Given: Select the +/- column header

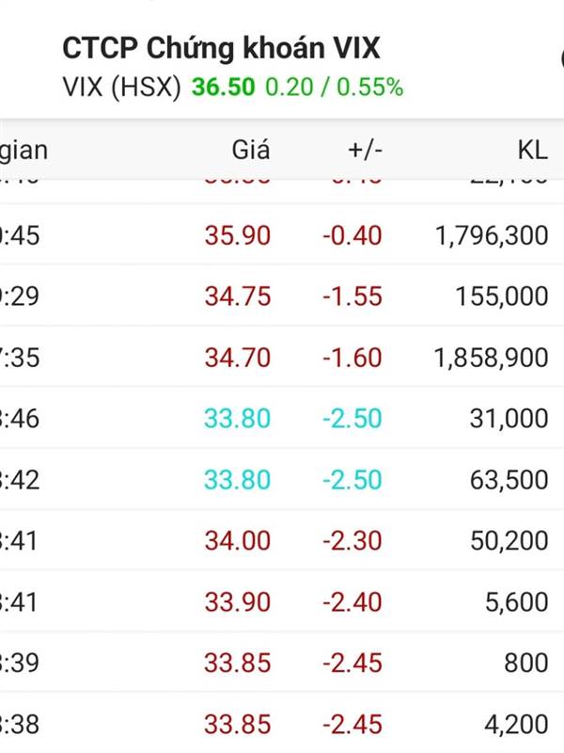Looking at the screenshot, I should click(x=365, y=150).
